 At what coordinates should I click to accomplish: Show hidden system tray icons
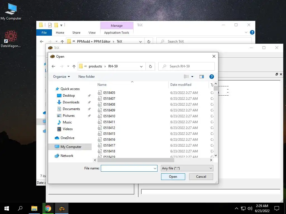(x=236, y=208)
